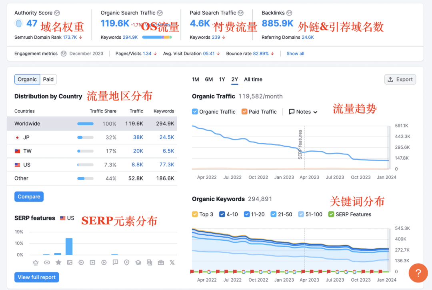Click the briefcase jobs SERP feature icon
The height and width of the screenshot is (290, 432).
coord(161,263)
